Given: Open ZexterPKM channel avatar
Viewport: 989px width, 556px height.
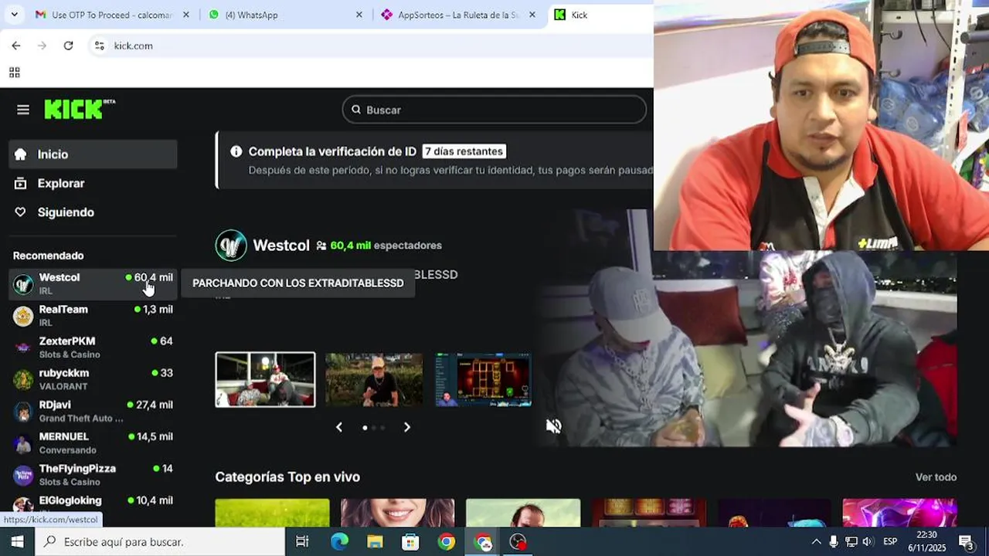Looking at the screenshot, I should click(x=23, y=347).
